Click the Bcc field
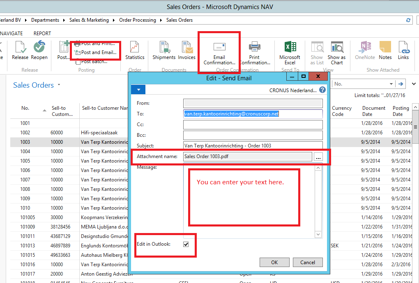Screen dimensions: 419x283 253,136
